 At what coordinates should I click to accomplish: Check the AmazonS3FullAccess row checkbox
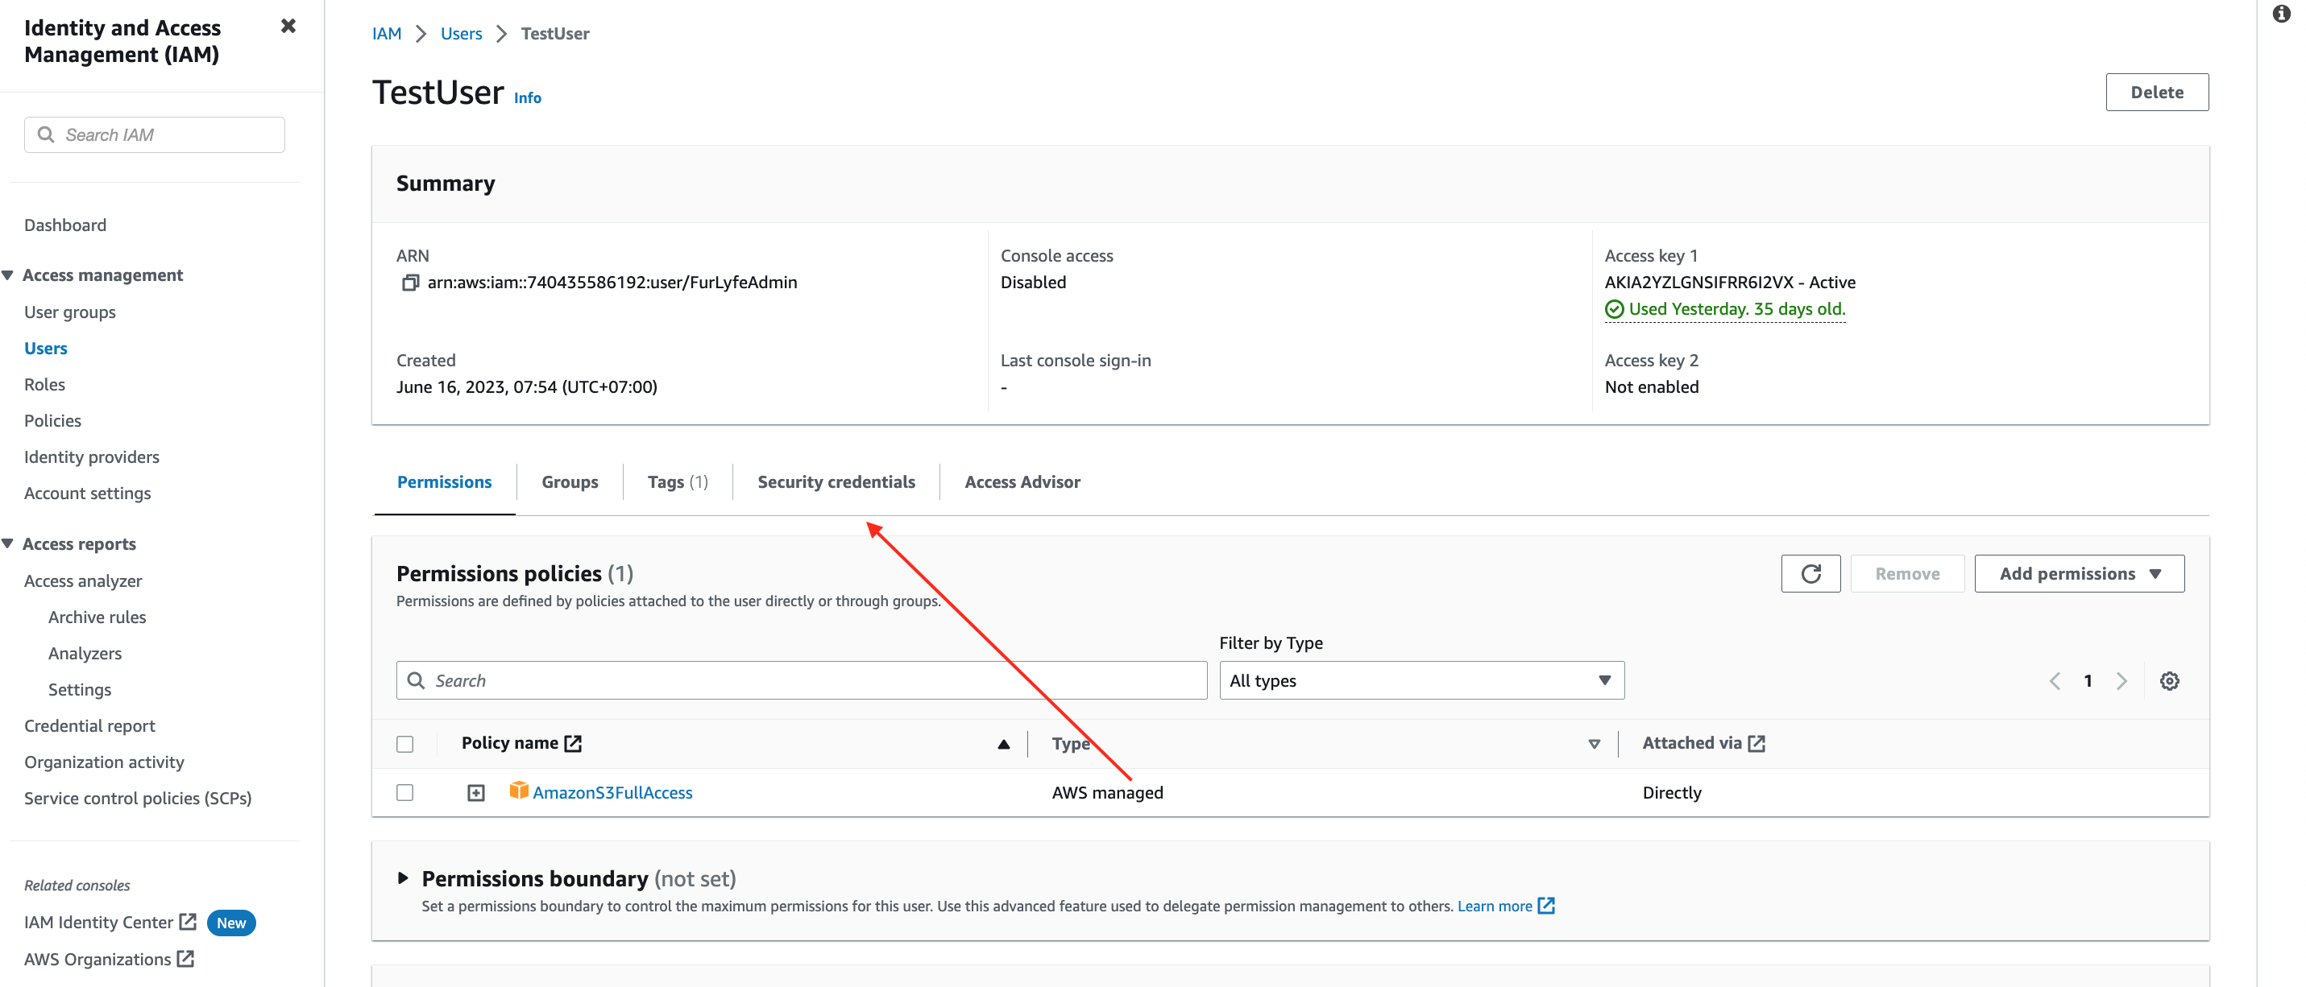point(404,793)
